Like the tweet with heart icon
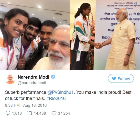This screenshot has height=117, width=140. click(x=54, y=113)
